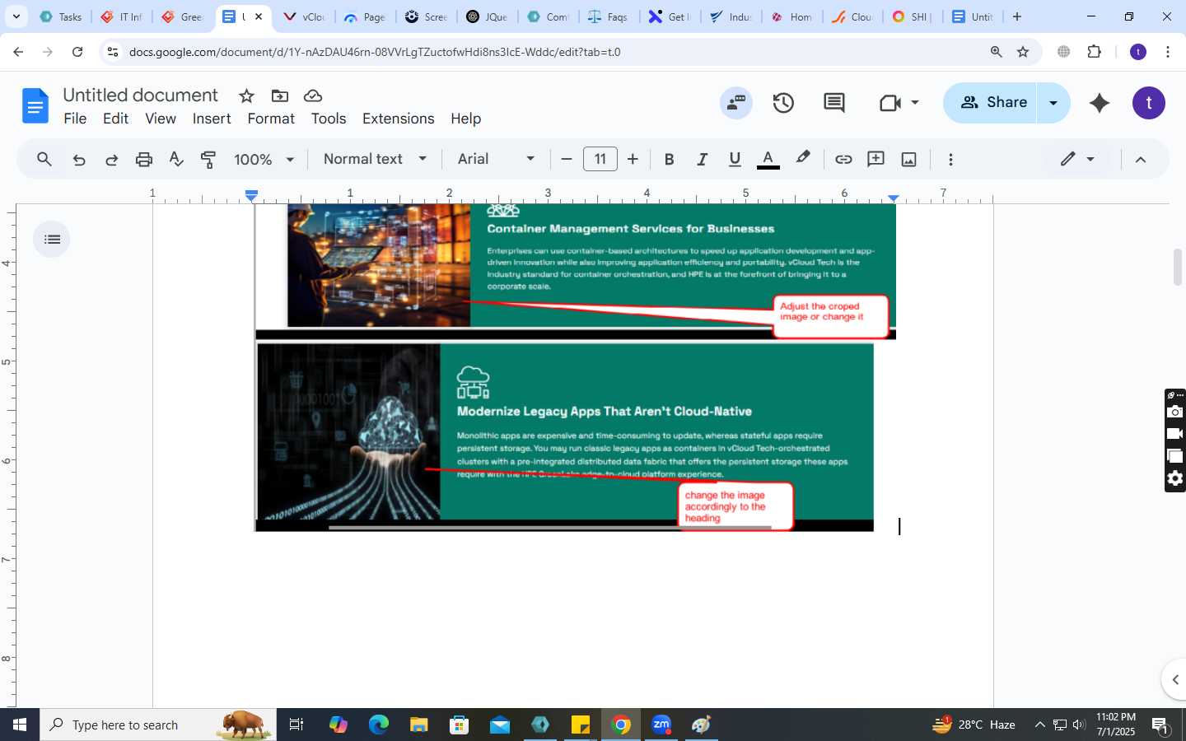Open the Share options dropdown arrow

pos(1053,103)
